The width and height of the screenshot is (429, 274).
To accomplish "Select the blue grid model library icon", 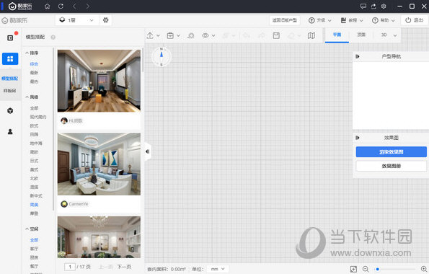I will 10,58.
